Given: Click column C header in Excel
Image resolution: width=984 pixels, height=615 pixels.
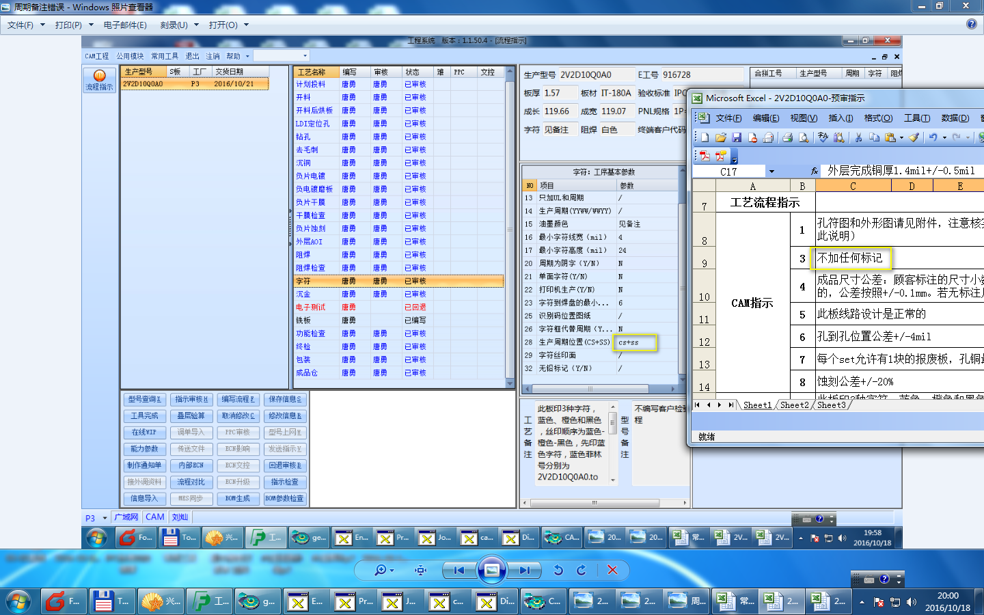Looking at the screenshot, I should click(x=853, y=186).
